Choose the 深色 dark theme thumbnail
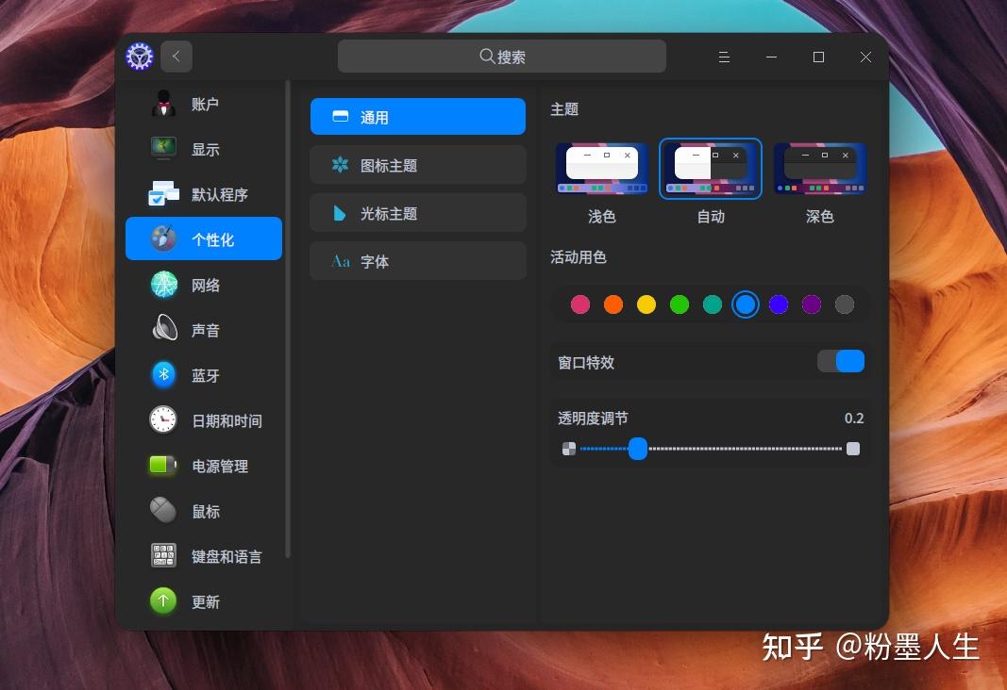 819,169
